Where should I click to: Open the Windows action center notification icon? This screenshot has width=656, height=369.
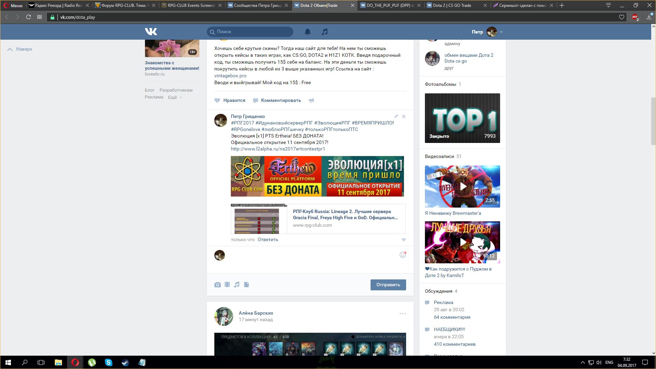point(645,363)
